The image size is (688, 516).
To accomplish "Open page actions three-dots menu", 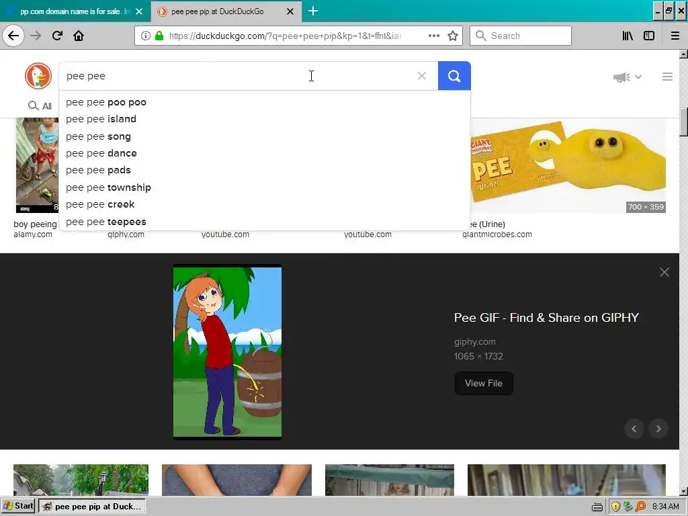I will click(433, 36).
